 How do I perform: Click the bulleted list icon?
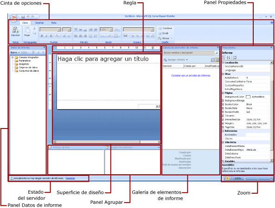point(90,36)
